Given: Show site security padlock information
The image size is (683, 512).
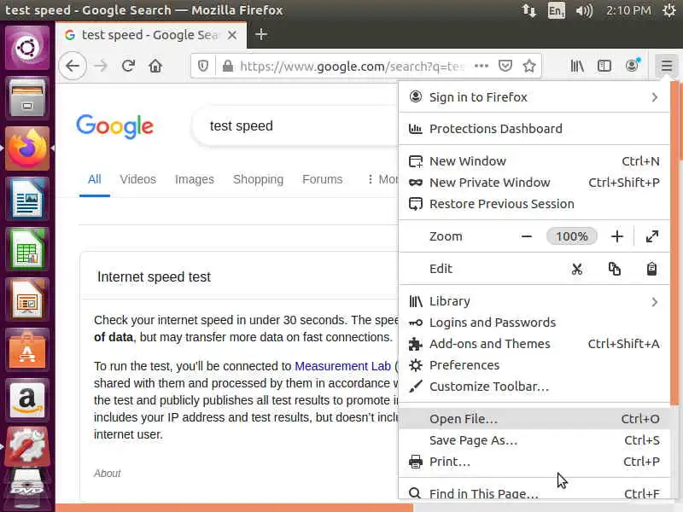Looking at the screenshot, I should point(227,67).
